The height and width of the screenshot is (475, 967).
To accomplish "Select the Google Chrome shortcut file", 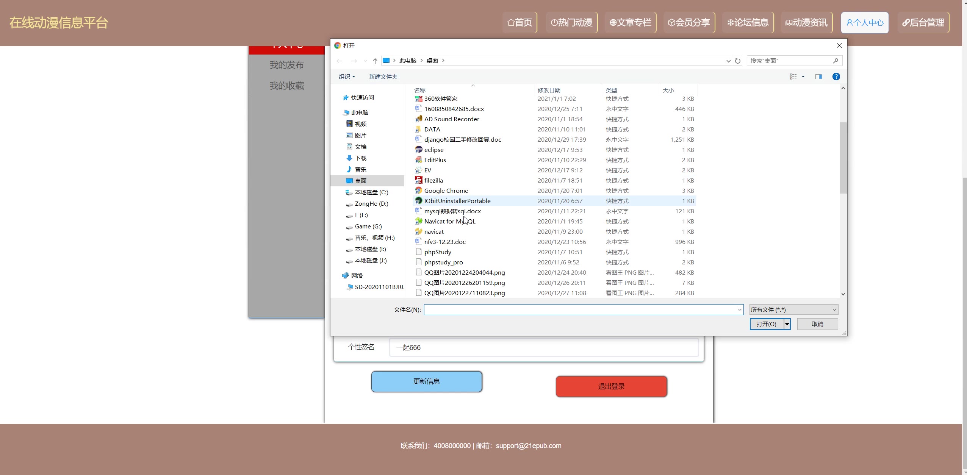I will tap(446, 191).
